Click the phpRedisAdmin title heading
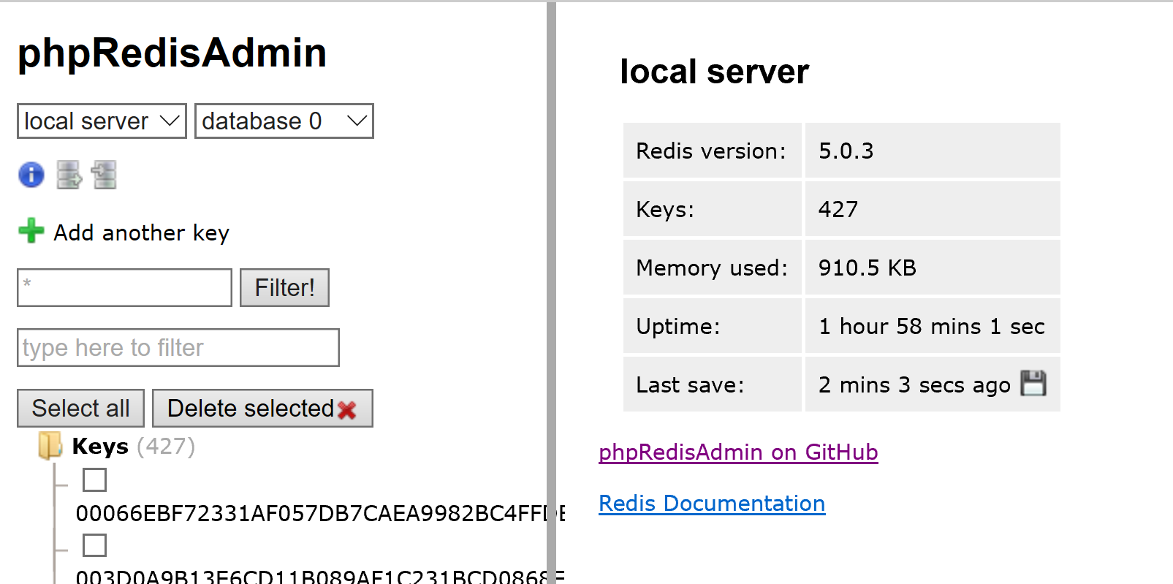The image size is (1173, 584). 172,53
